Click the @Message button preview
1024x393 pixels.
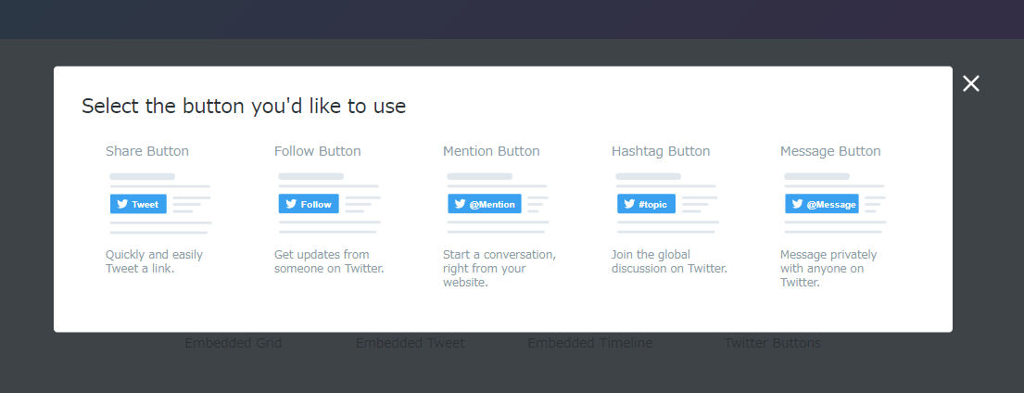click(x=822, y=204)
